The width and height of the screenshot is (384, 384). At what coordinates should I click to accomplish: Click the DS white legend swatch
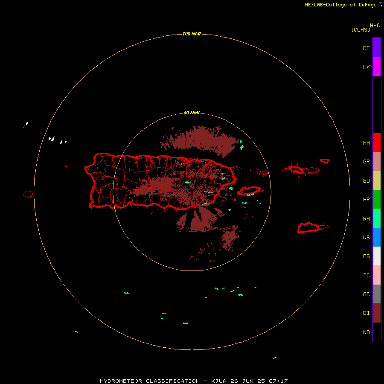(377, 256)
